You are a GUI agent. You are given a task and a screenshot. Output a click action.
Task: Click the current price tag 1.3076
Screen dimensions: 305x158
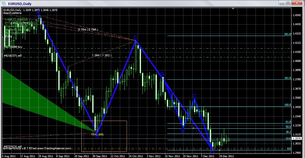point(297,138)
